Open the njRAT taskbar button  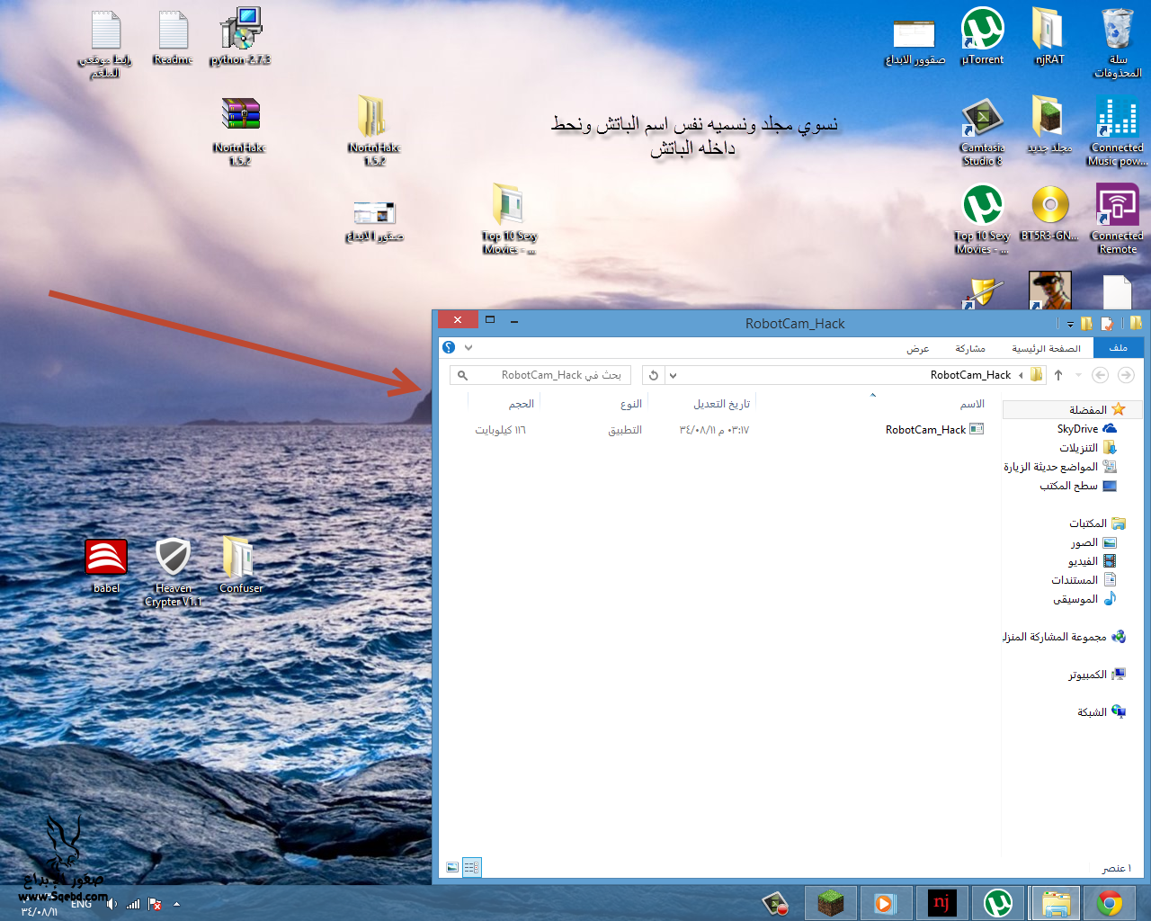(x=941, y=902)
